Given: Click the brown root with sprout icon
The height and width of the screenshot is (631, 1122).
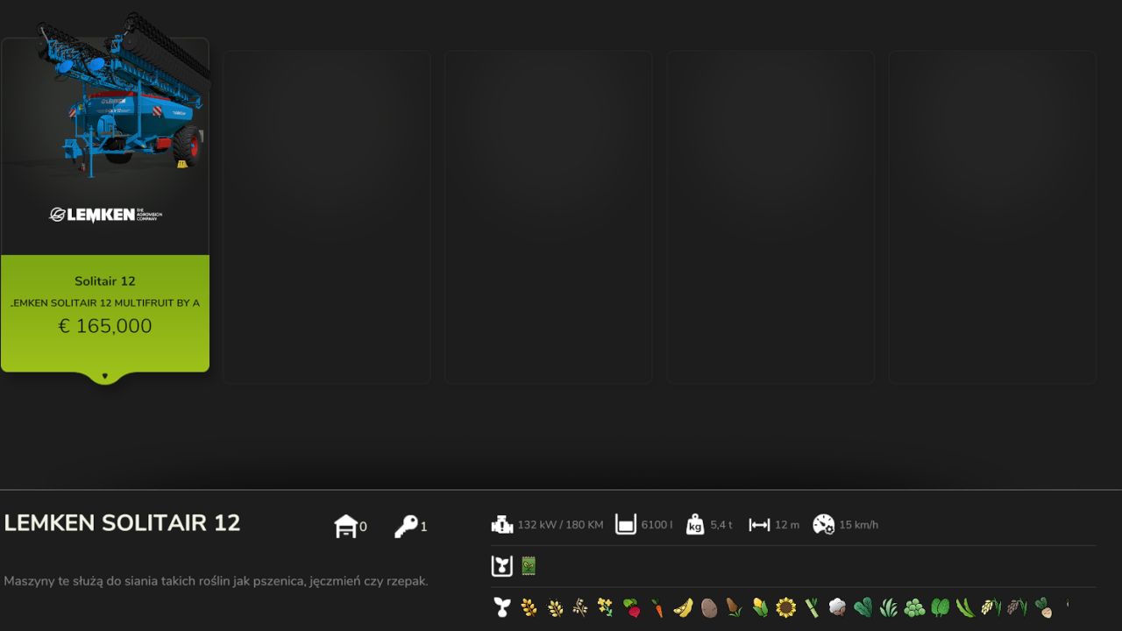Looking at the screenshot, I should pos(735,606).
